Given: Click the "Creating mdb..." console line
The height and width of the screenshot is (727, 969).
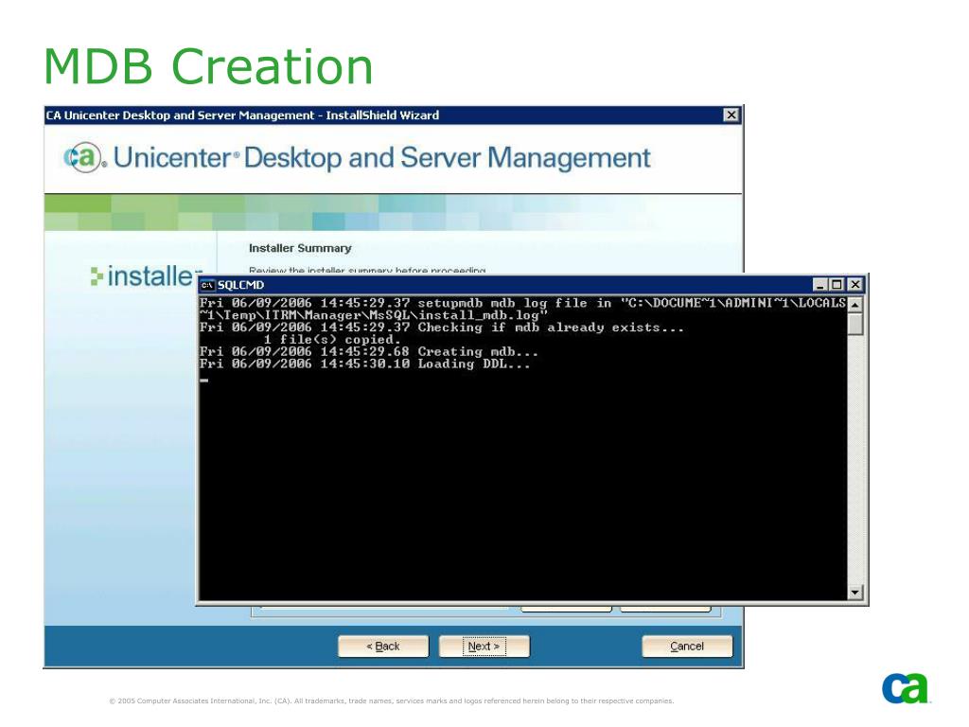Looking at the screenshot, I should 368,352.
